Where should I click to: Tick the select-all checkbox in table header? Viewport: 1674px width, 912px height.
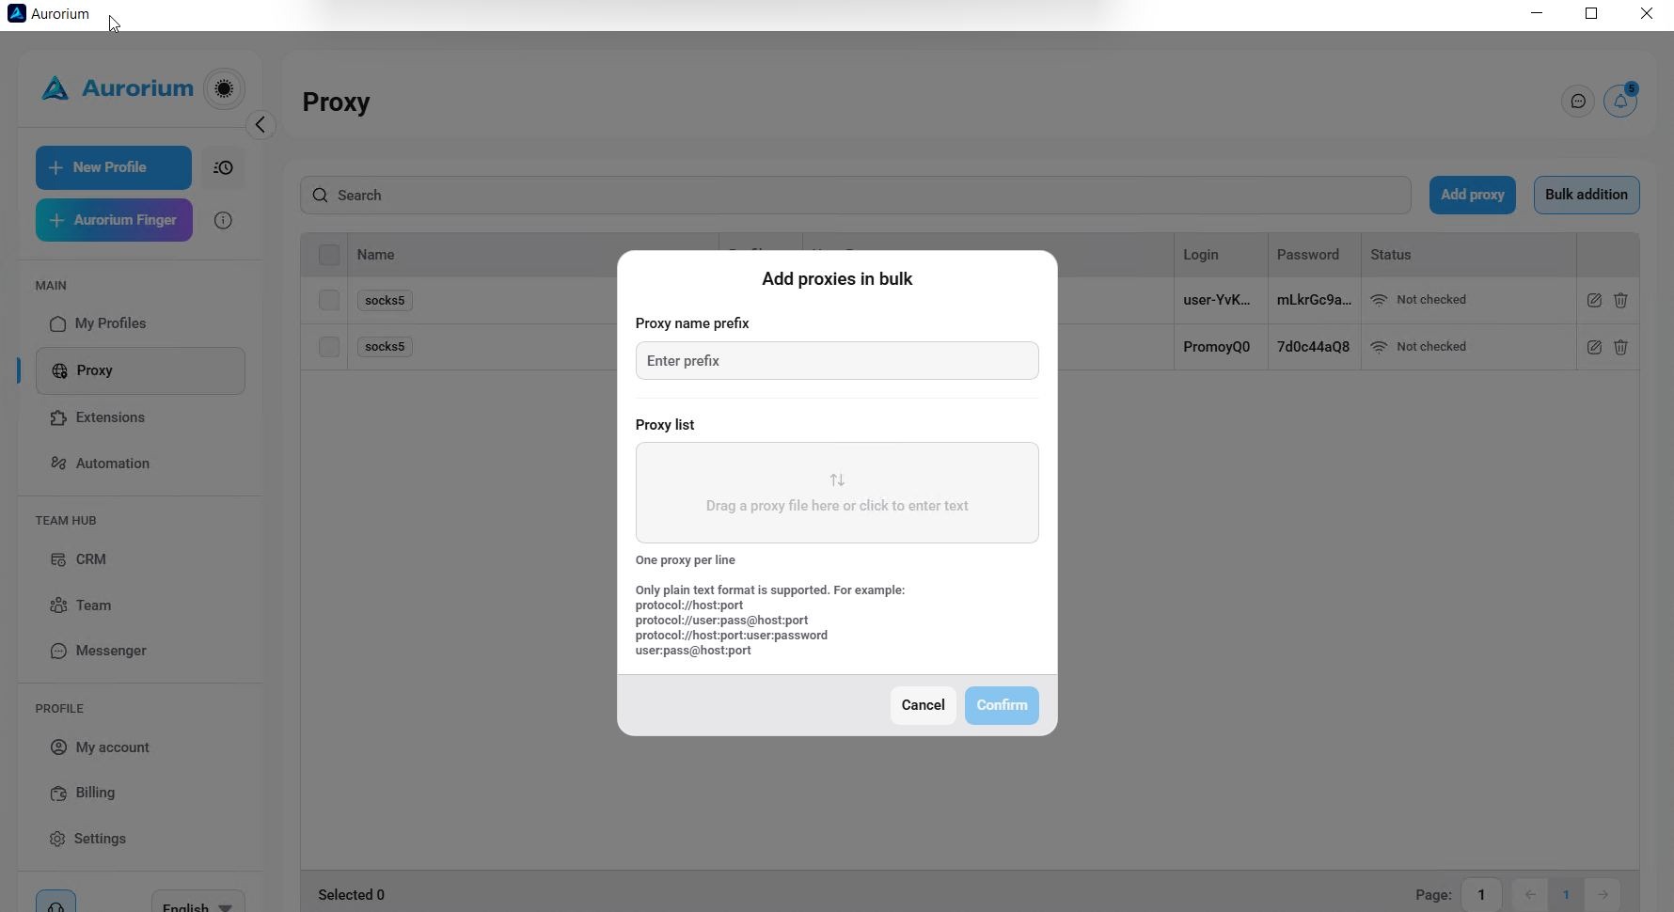[x=329, y=255]
